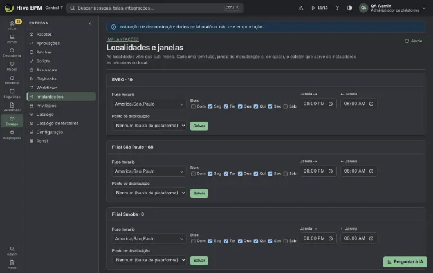Collapse the Entrega sidebar panel
Screen dimensions: 433x273
pyautogui.click(x=90, y=23)
